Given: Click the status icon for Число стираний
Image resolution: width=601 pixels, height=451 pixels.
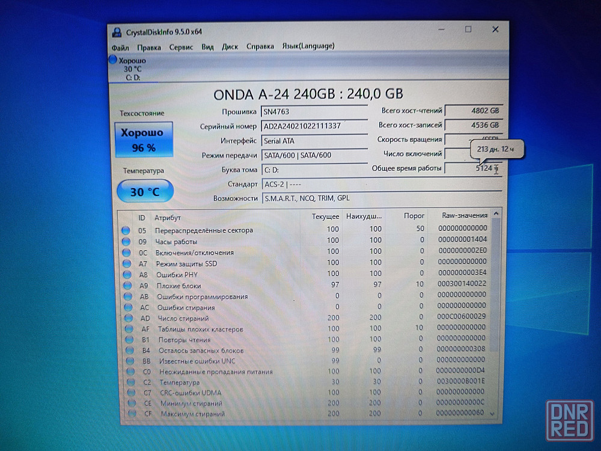Looking at the screenshot, I should coord(129,318).
